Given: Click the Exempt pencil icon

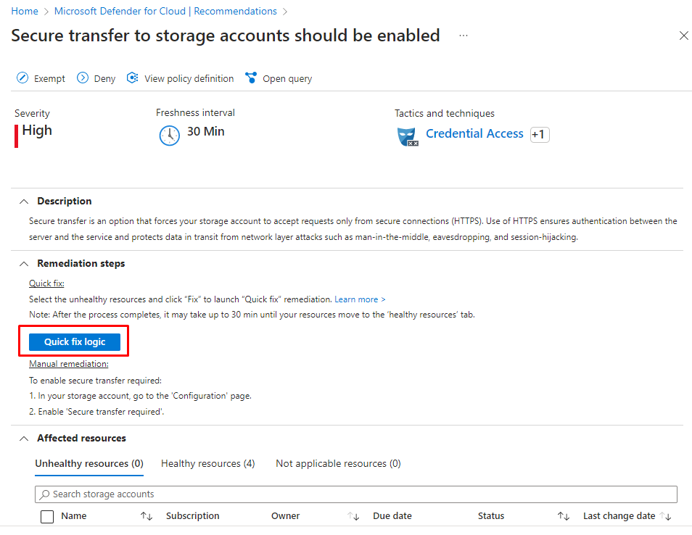Looking at the screenshot, I should click(x=22, y=78).
